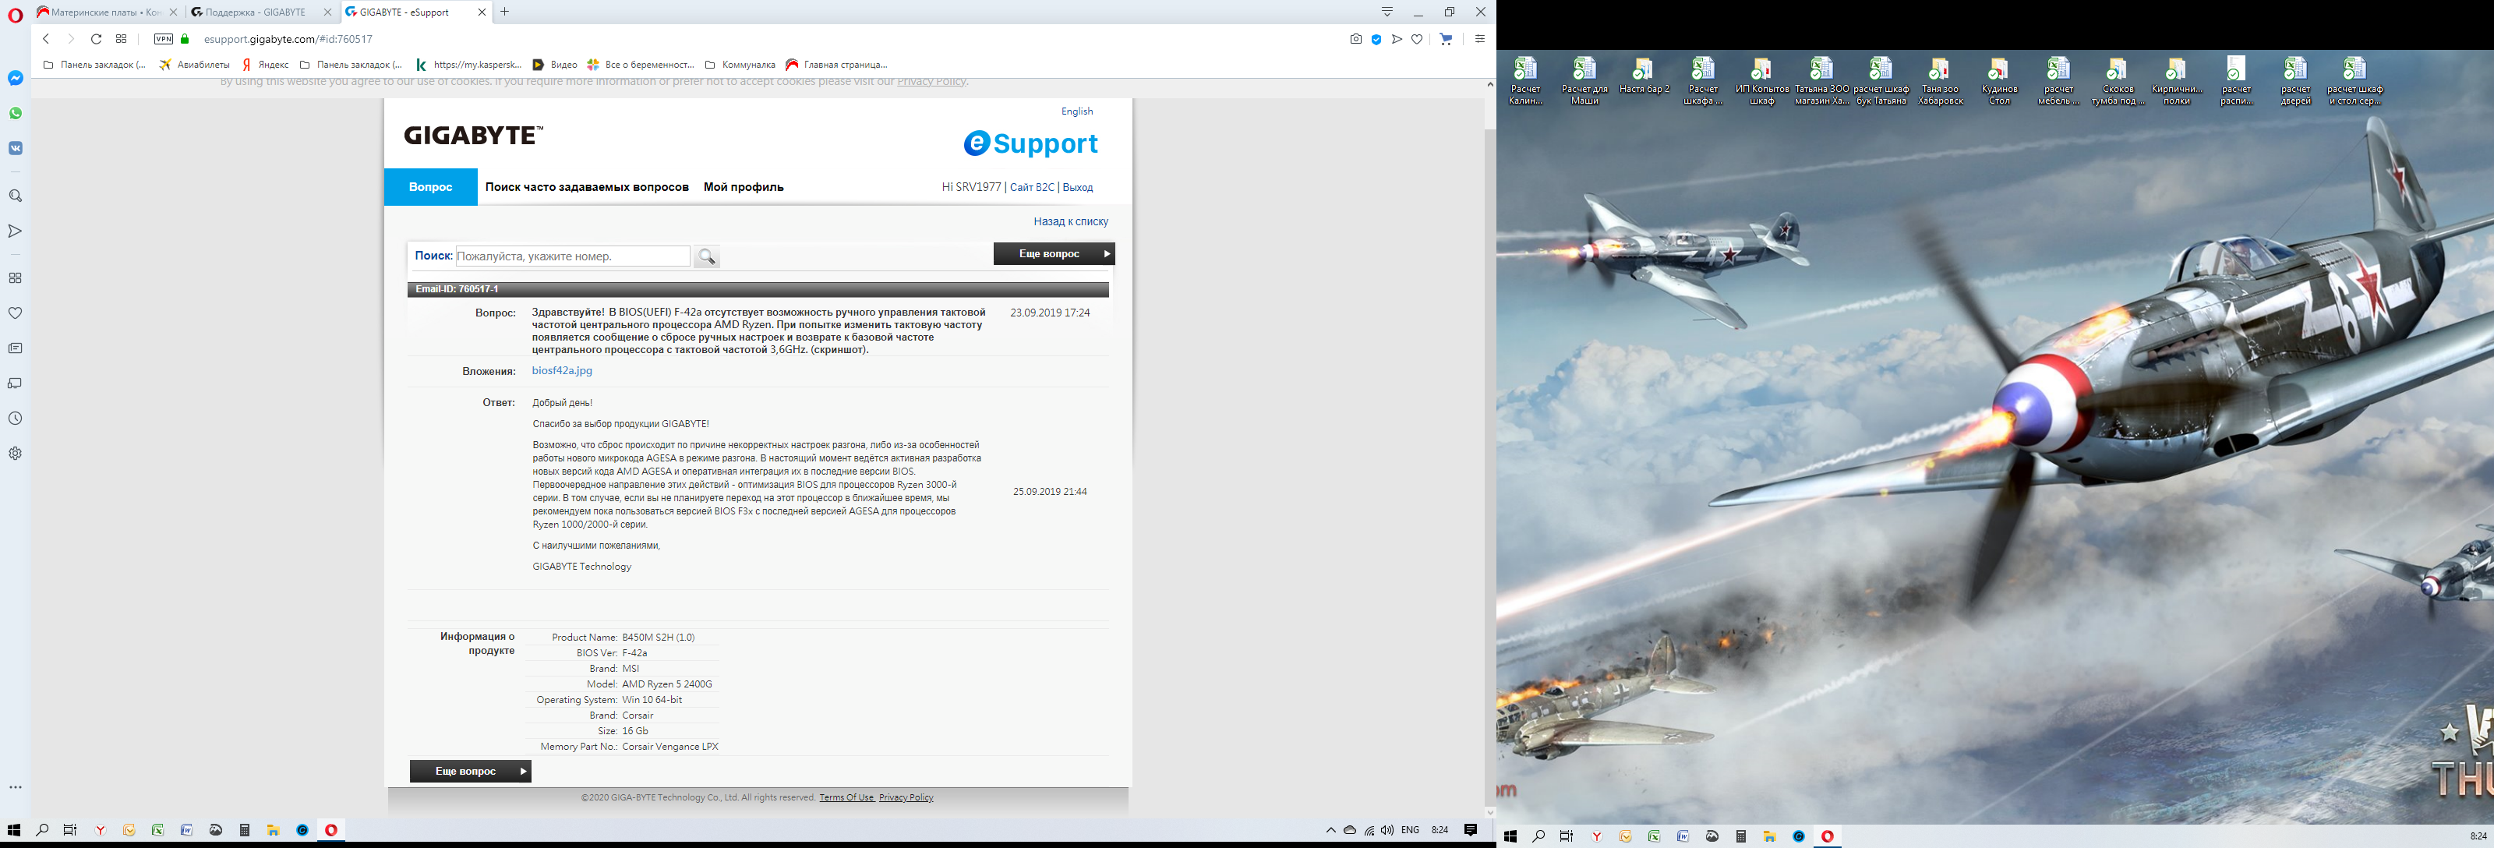
Task: Open History clock icon in sidebar
Action: click(x=16, y=419)
